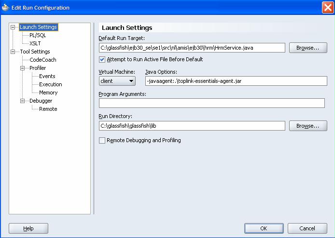Collapse the Launch Settings tree node
The image size is (335, 238).
[x=13, y=27]
